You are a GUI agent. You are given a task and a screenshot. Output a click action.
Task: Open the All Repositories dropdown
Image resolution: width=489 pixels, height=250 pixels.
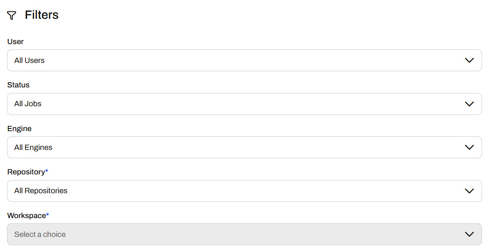coord(237,191)
